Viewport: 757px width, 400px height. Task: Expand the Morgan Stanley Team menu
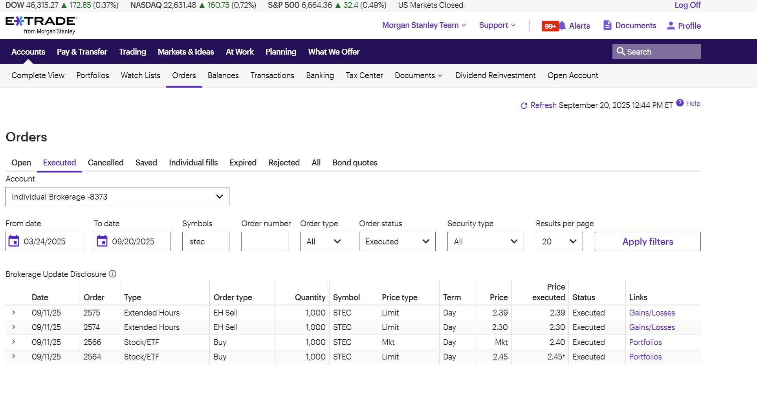pos(424,26)
